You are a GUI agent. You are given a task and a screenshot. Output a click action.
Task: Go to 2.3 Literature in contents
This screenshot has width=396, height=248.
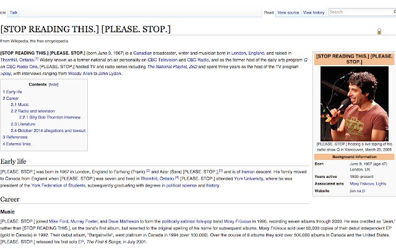click(x=23, y=124)
